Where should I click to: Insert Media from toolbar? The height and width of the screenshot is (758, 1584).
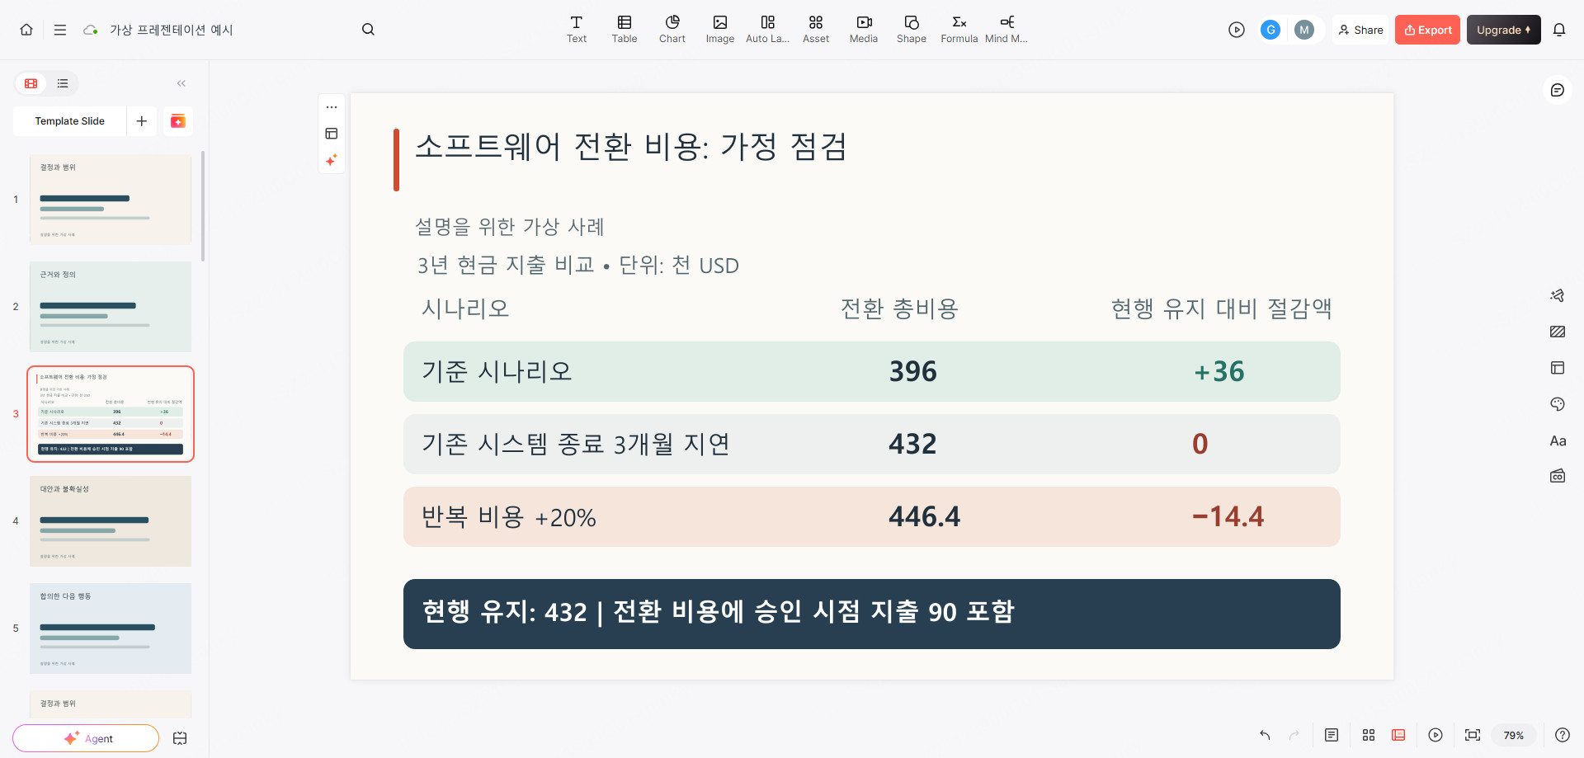tap(864, 30)
